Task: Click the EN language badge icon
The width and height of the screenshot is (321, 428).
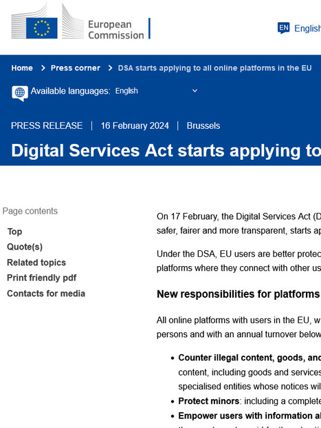Action: (x=283, y=28)
